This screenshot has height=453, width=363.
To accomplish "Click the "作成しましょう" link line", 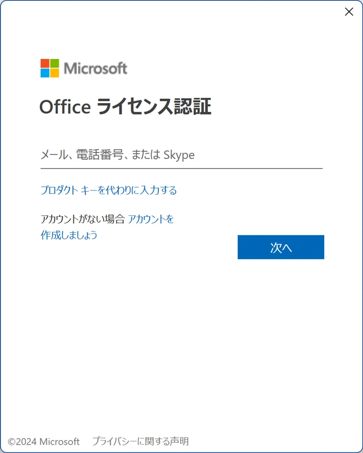I will tap(69, 235).
